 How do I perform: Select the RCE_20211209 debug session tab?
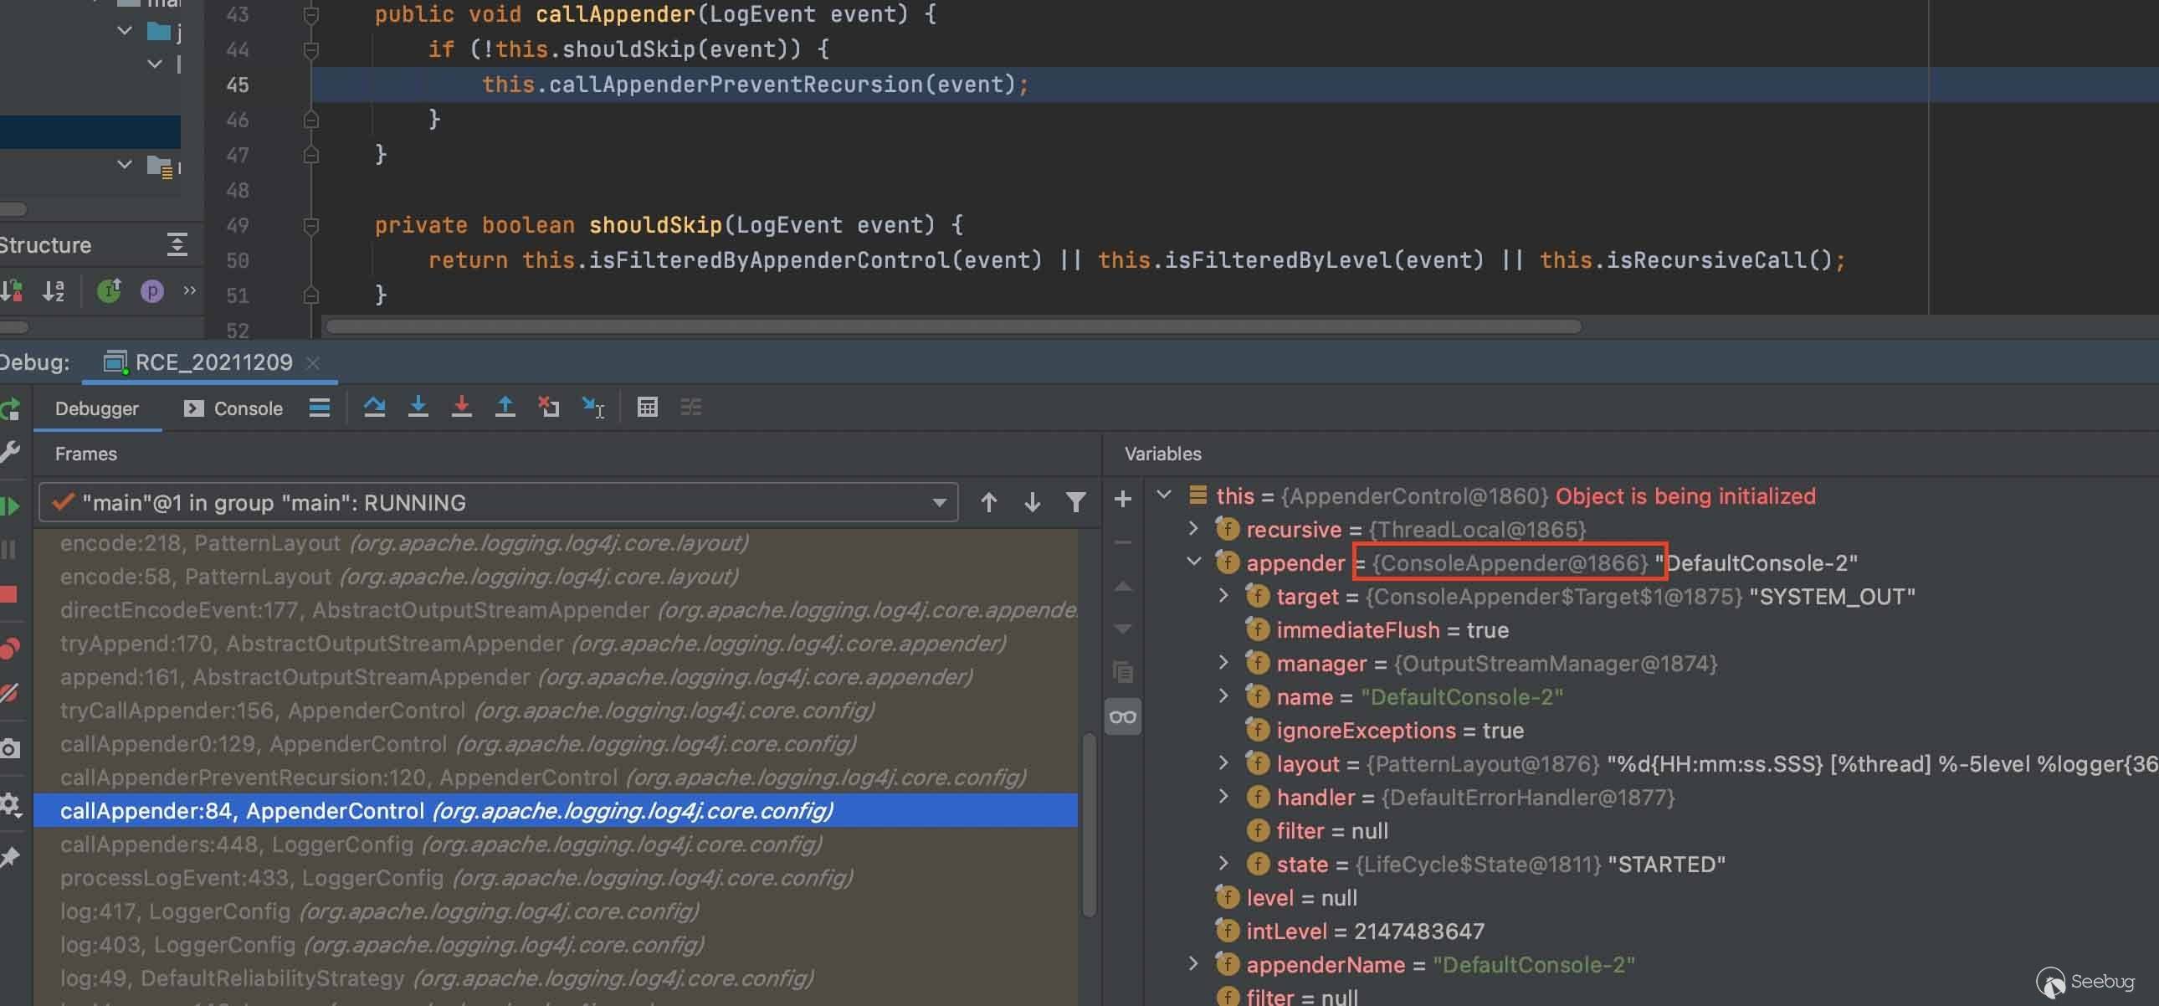pos(213,362)
